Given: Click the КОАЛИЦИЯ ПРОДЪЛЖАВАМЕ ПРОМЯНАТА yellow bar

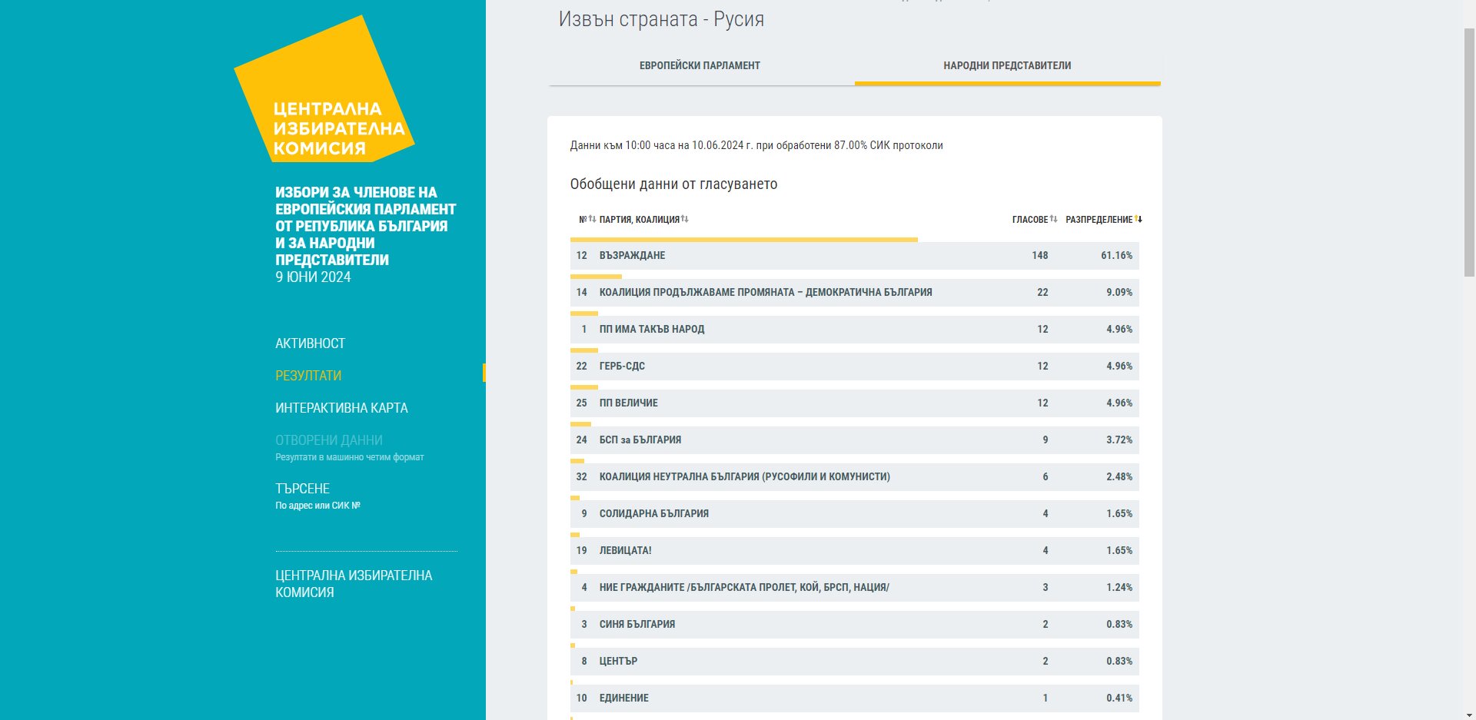Looking at the screenshot, I should [596, 277].
